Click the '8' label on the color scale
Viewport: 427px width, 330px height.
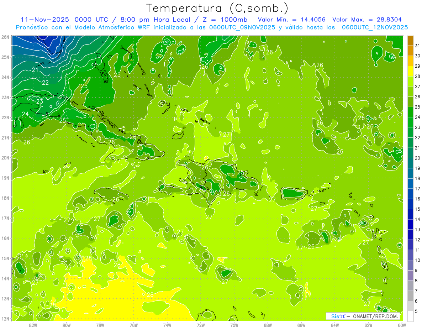point(416,281)
